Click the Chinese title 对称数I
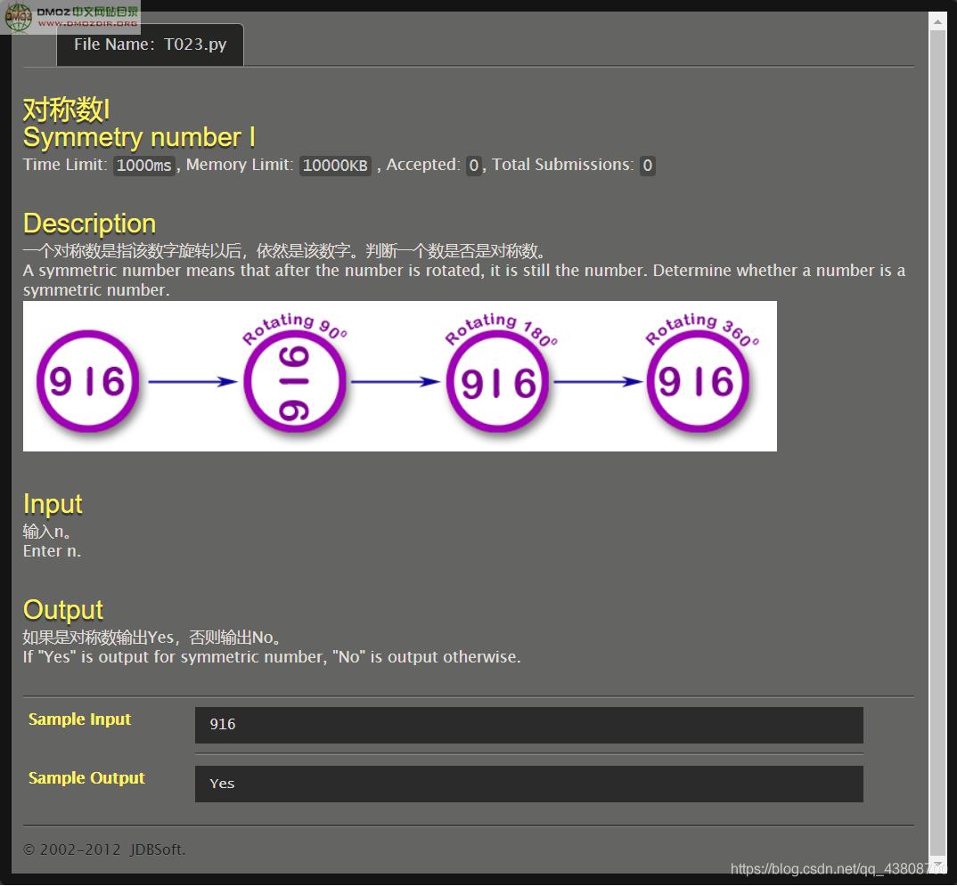The image size is (957, 886). 67,110
